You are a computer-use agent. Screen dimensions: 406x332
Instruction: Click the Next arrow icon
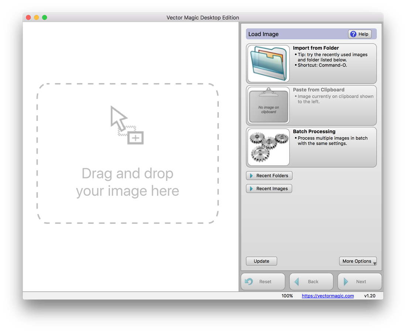coord(346,281)
